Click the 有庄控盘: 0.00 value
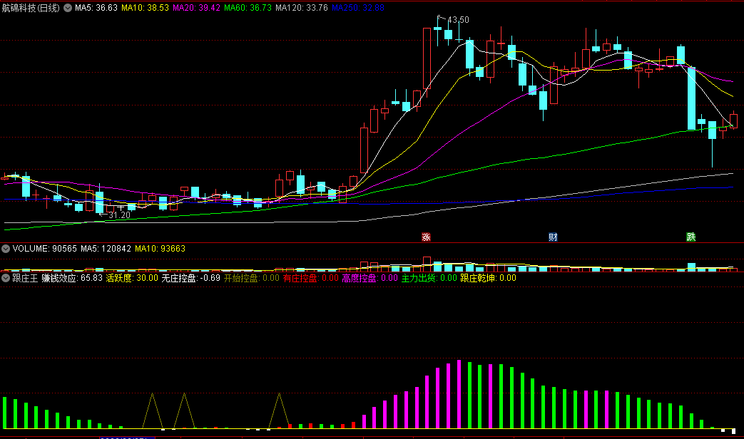The height and width of the screenshot is (439, 744). click(311, 278)
